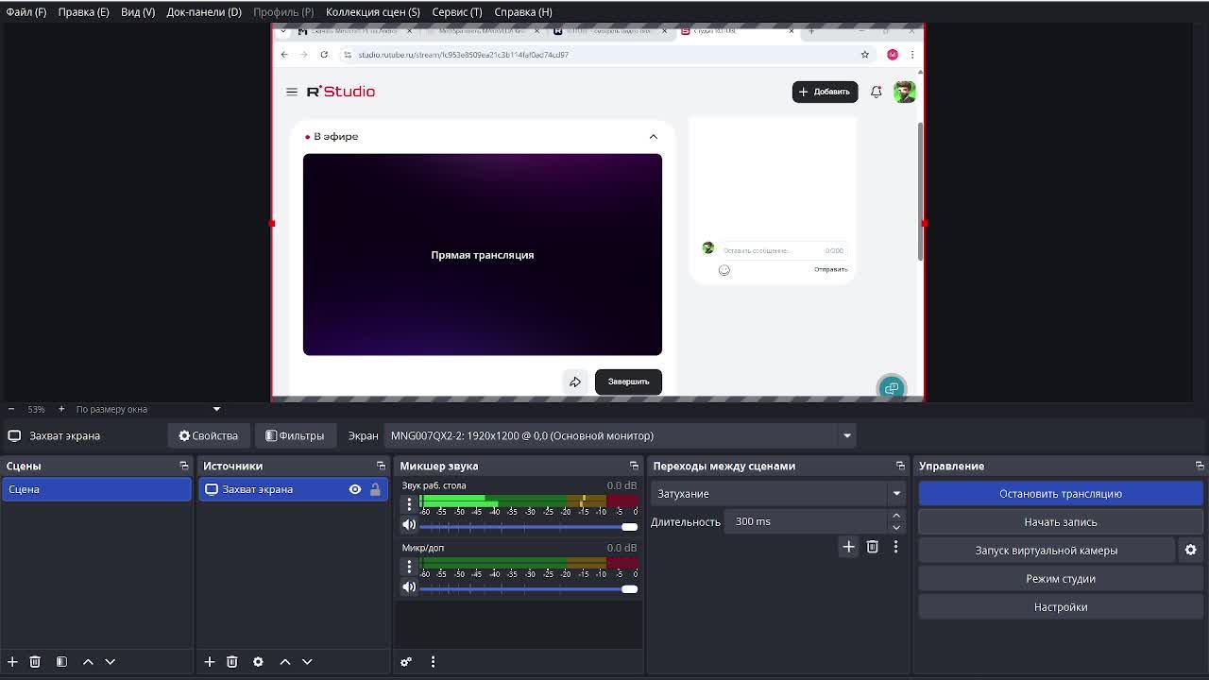
Task: Remove the selected source with trash icon
Action: [x=231, y=662]
